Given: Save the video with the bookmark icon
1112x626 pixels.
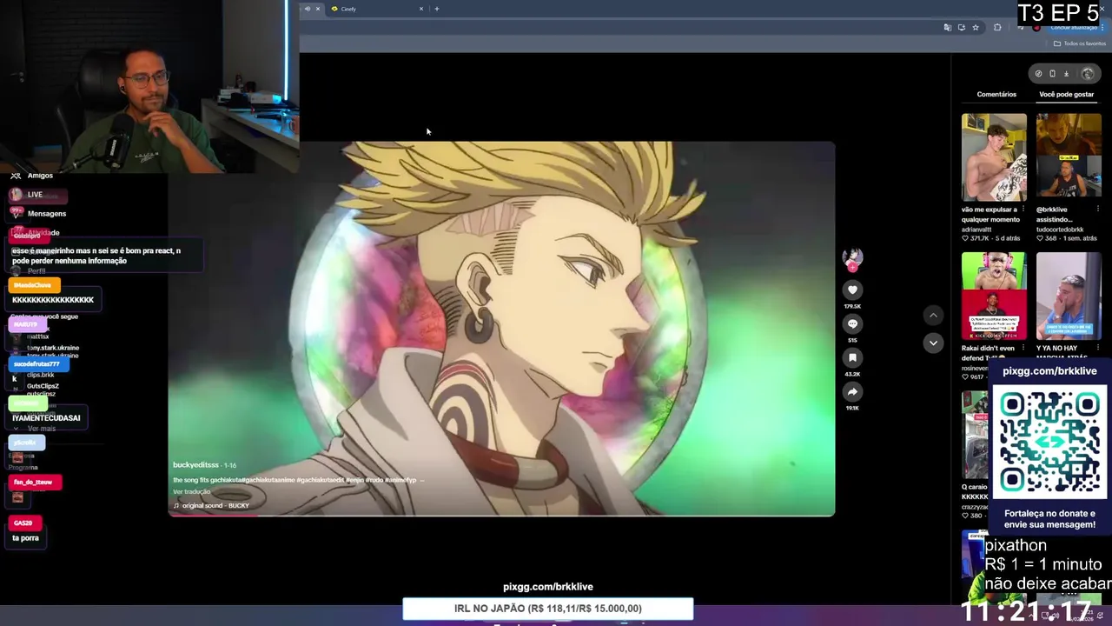Looking at the screenshot, I should coord(852,357).
